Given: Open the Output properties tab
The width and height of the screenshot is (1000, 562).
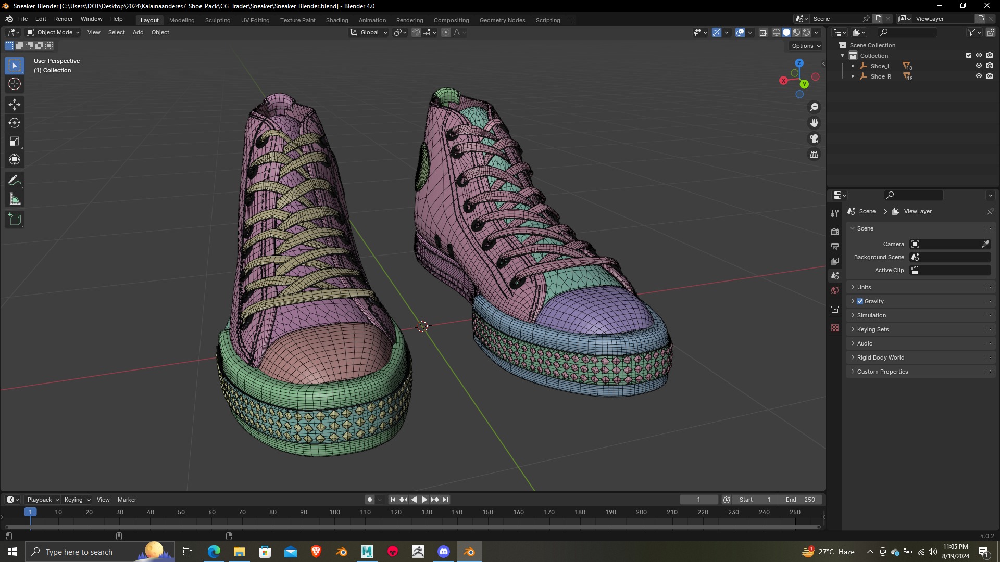Looking at the screenshot, I should (x=835, y=246).
